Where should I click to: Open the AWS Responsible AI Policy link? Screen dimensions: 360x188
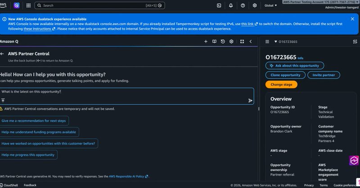tap(128, 176)
